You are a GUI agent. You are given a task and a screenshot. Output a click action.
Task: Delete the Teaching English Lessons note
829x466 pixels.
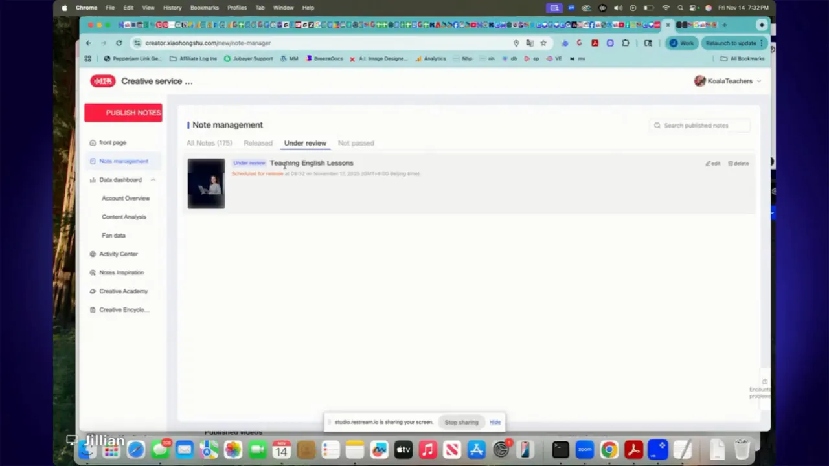pos(738,164)
